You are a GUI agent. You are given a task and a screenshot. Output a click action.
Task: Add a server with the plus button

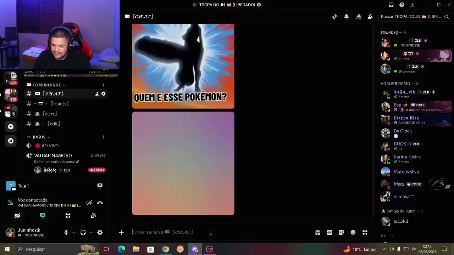tap(11, 127)
